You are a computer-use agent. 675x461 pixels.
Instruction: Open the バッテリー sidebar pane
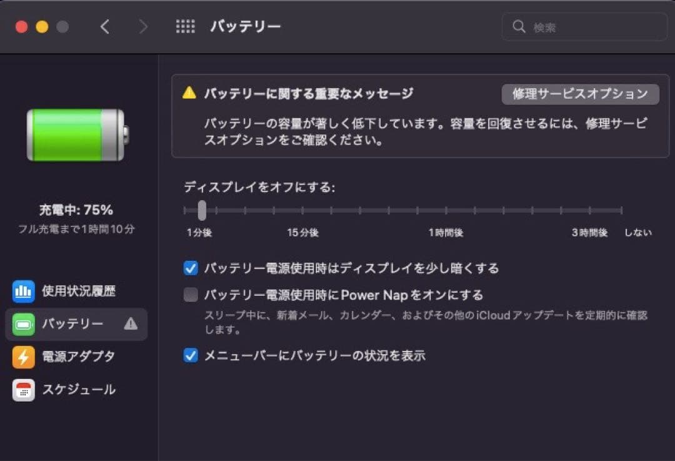tap(71, 323)
